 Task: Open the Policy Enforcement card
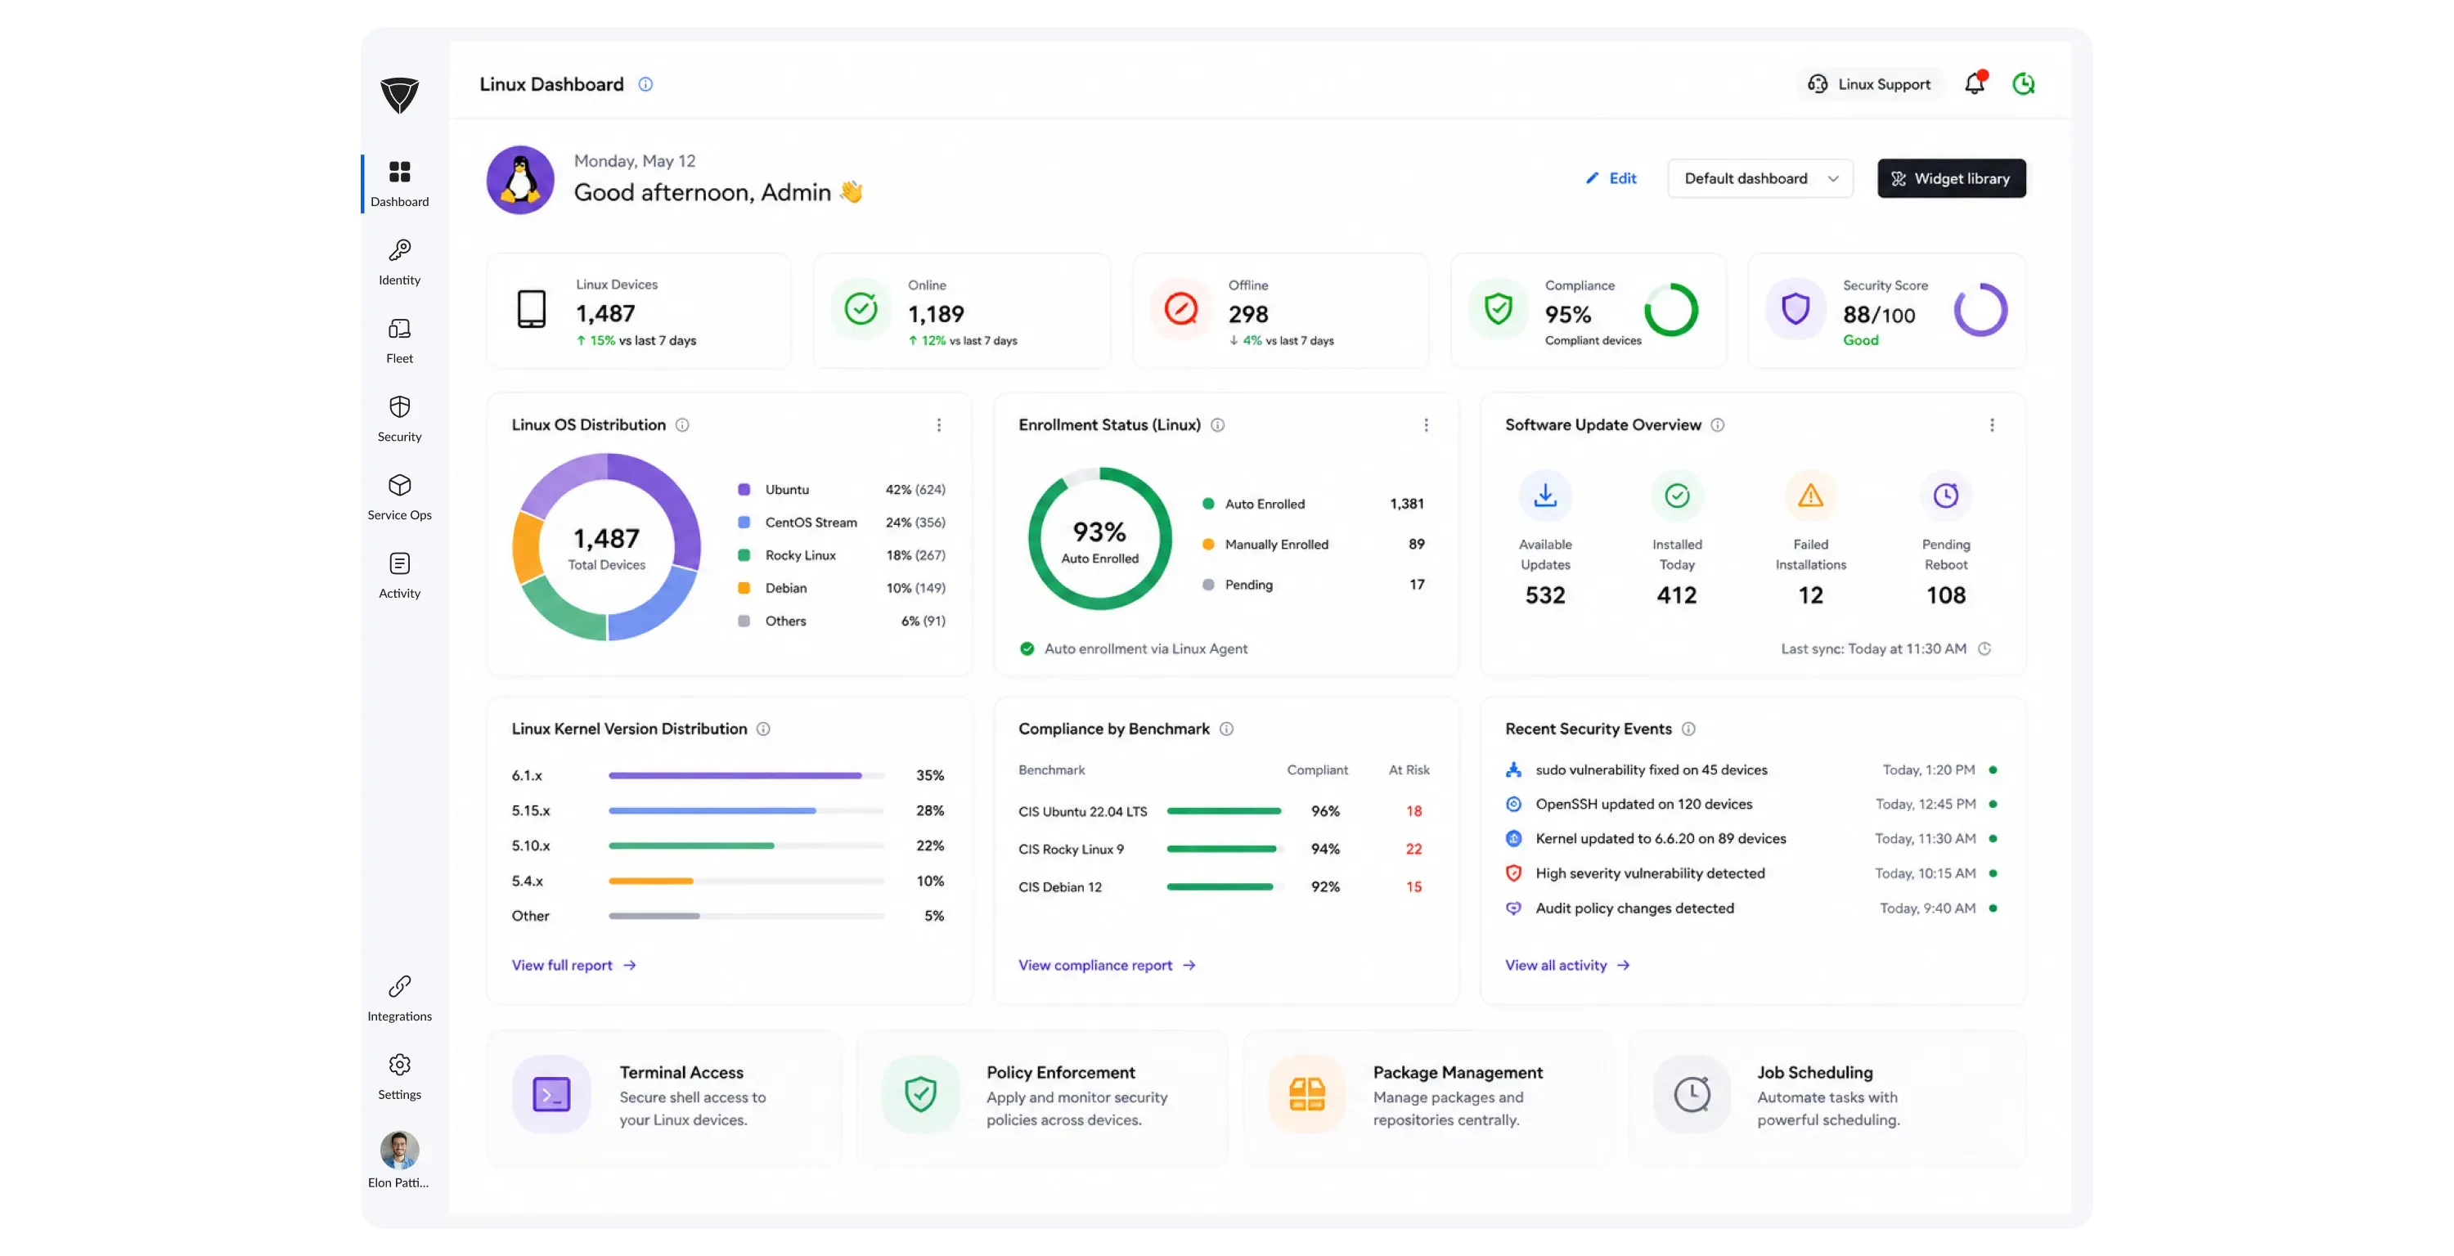1042,1098
